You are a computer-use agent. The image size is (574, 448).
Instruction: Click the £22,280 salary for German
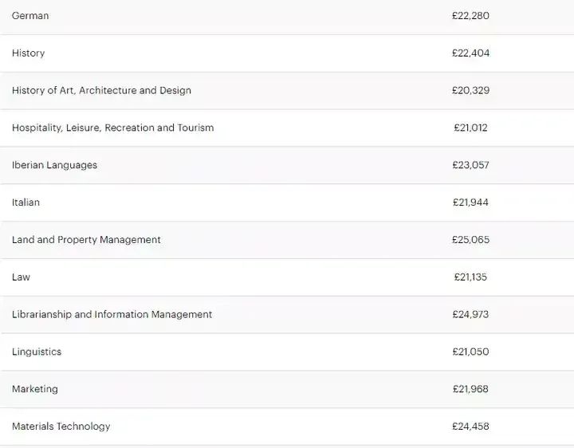471,16
